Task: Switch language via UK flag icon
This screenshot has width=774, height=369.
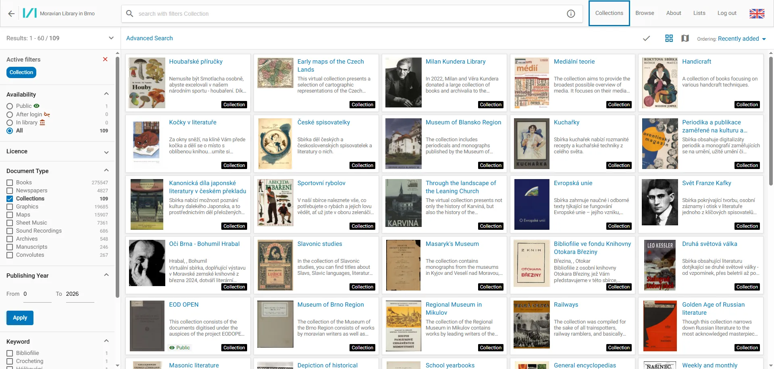Action: pos(757,14)
